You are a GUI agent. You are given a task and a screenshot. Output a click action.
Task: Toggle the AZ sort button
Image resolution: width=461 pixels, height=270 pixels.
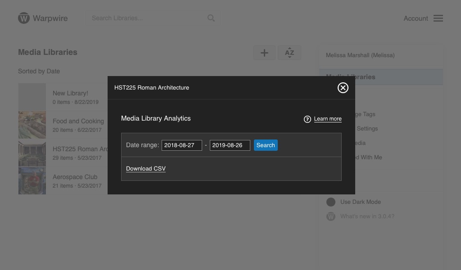[289, 53]
